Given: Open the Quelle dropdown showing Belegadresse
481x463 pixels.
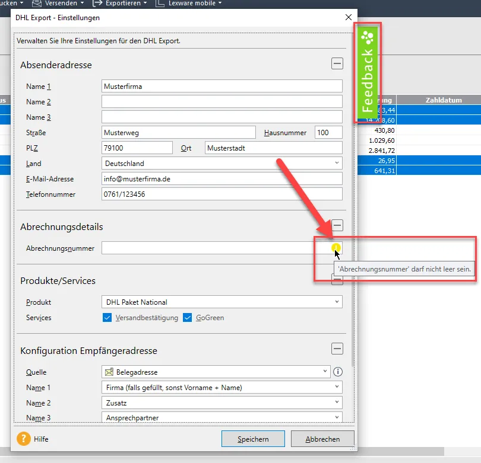Looking at the screenshot, I should click(x=216, y=372).
